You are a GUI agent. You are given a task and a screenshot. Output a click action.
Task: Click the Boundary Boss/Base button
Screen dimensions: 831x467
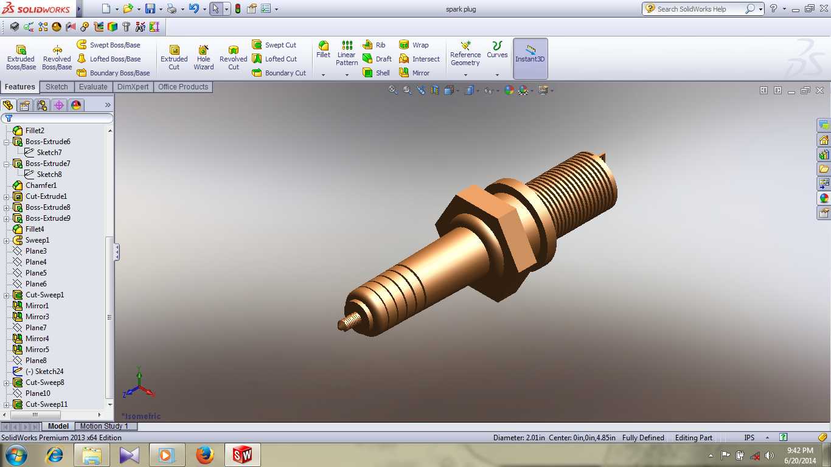(x=114, y=73)
